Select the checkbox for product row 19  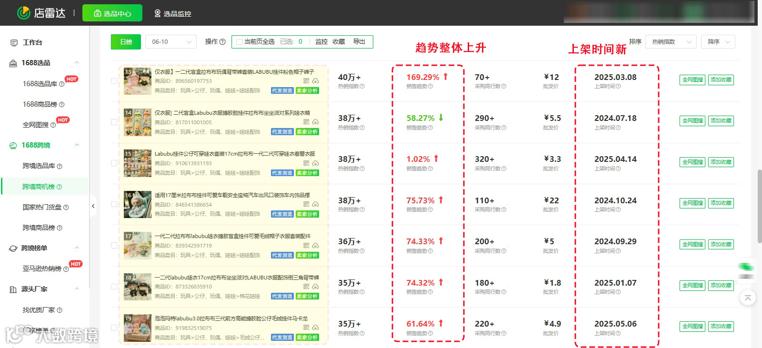pos(114,328)
